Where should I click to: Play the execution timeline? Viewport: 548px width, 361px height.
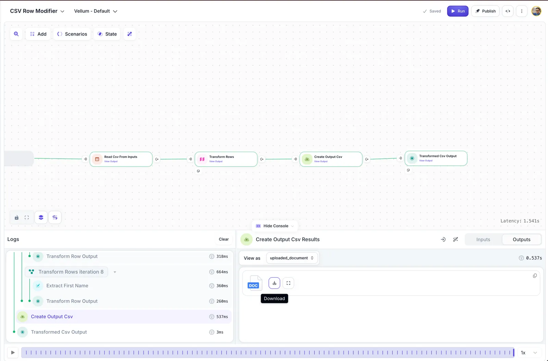coord(13,352)
